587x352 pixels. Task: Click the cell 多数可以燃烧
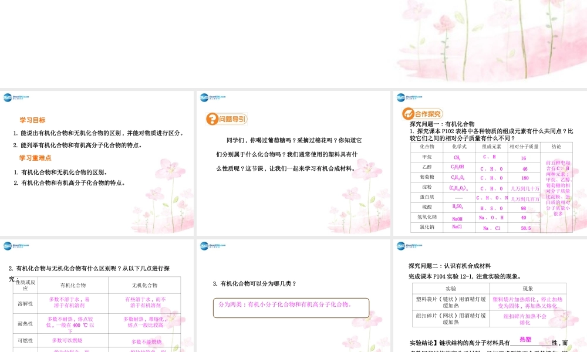pos(67,340)
